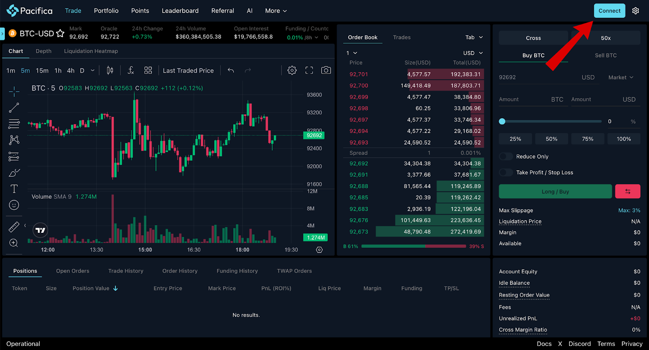Enter fullscreen chart mode
The image size is (649, 350).
(309, 71)
